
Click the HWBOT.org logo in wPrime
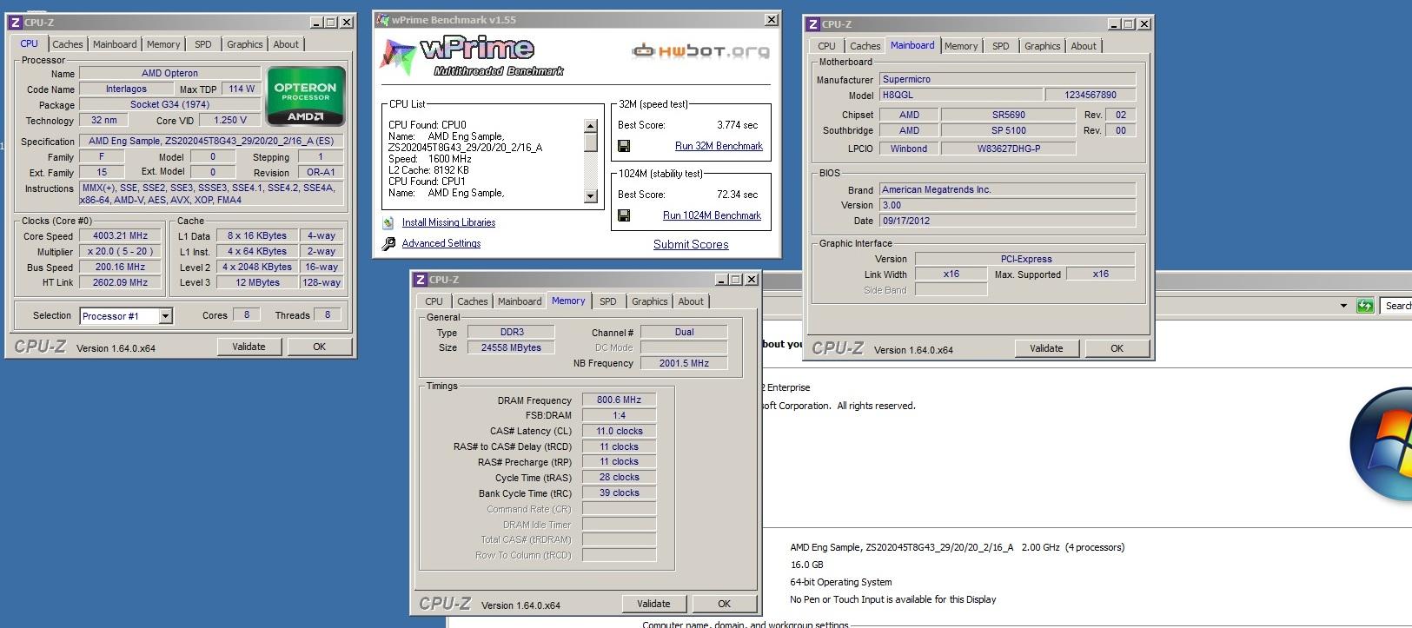(x=700, y=50)
